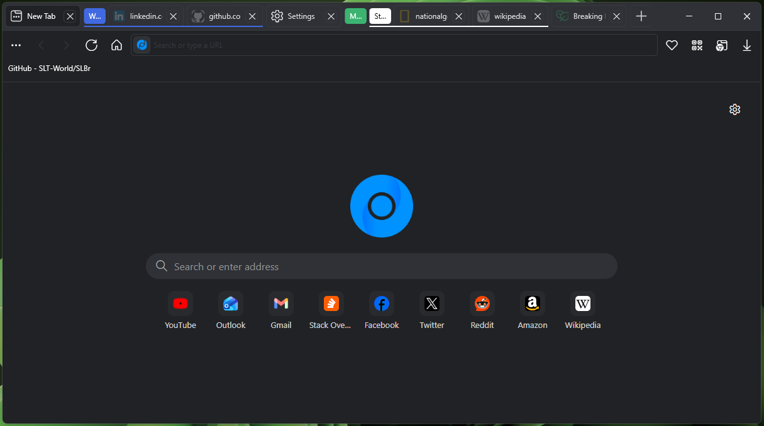Image resolution: width=764 pixels, height=426 pixels.
Task: Switch to the New Tab tab
Action: (42, 16)
